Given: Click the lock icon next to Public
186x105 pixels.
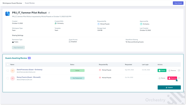Looking at the screenshot, I should 13,42.
